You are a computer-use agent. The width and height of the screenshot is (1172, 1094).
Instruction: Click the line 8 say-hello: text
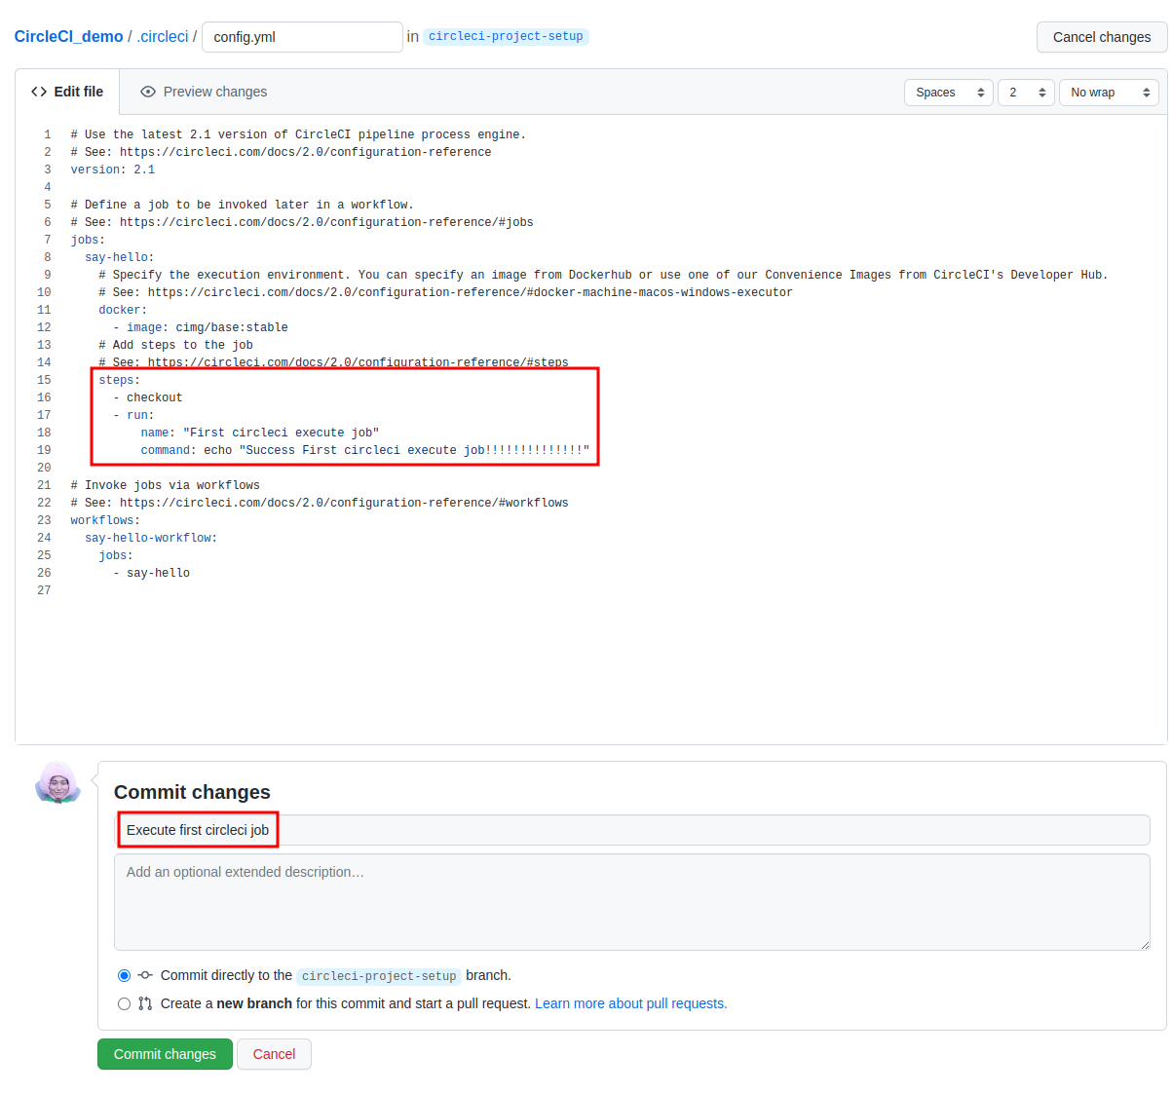[119, 257]
